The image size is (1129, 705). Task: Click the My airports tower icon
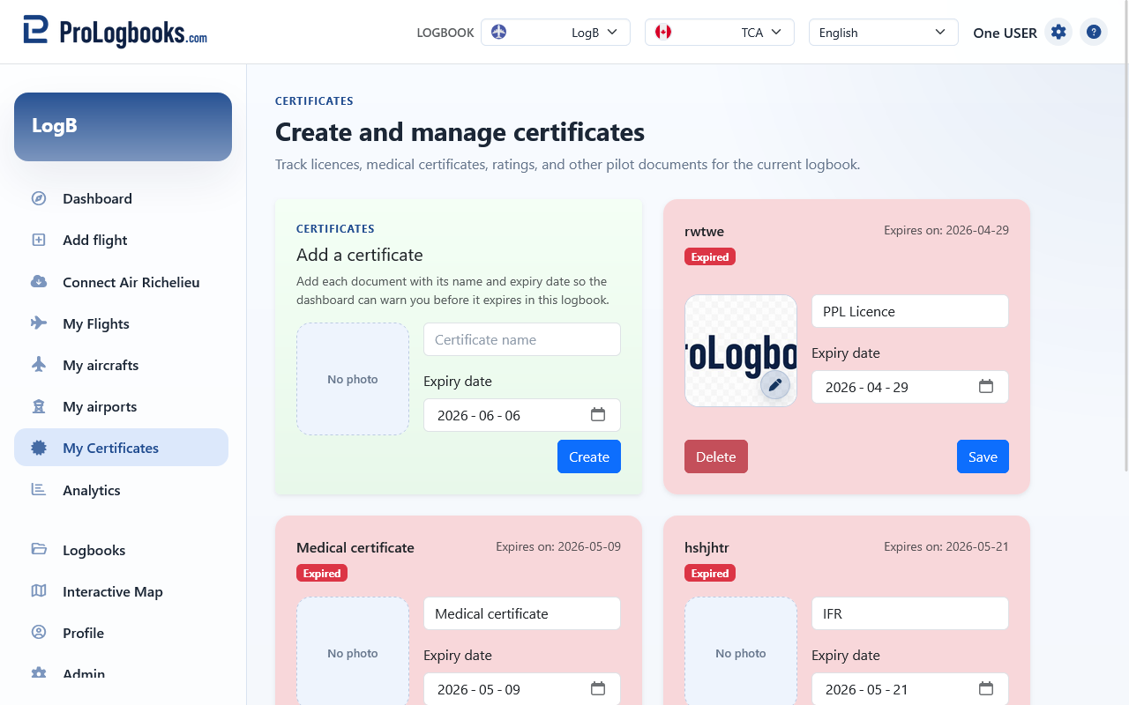tap(39, 406)
